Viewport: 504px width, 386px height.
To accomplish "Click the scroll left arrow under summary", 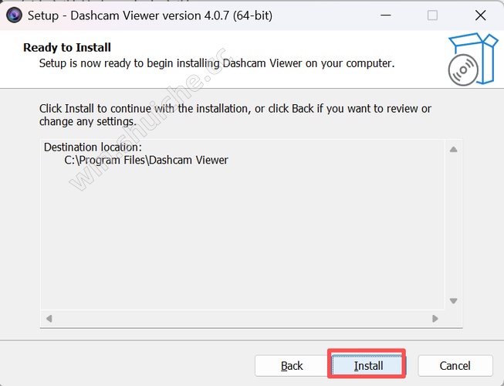I will pos(49,319).
